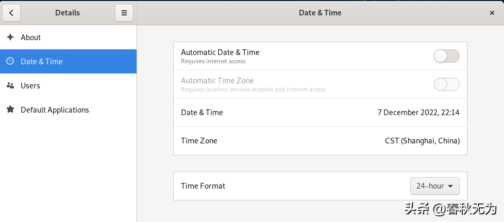Select Date & Time label in sidebar
Viewport: 504px width, 222px height.
(x=42, y=62)
